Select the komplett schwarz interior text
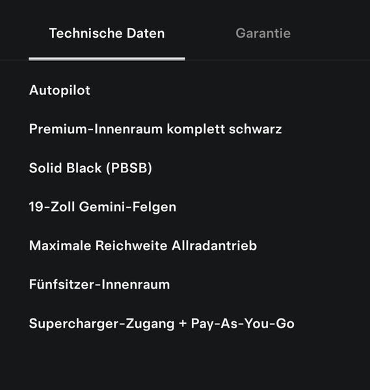The height and width of the screenshot is (390, 370). pos(224,129)
